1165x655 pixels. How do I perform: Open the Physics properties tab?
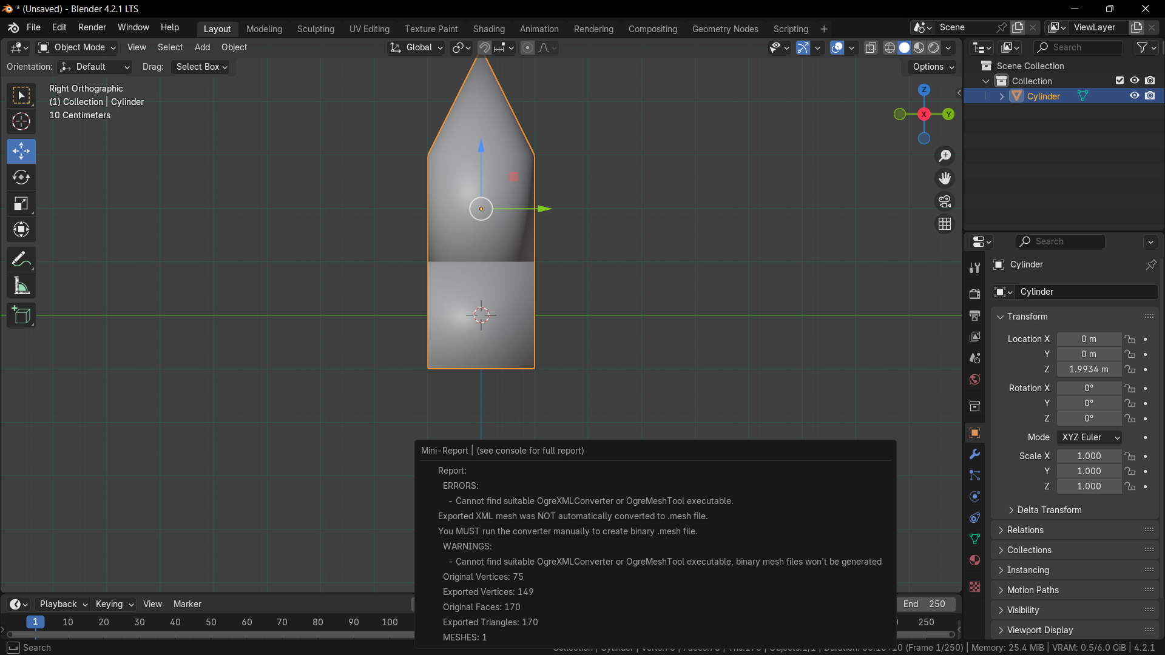coord(974,497)
